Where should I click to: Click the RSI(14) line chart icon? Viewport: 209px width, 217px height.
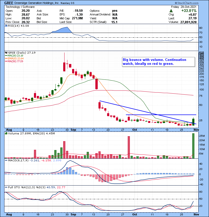pos(6,26)
